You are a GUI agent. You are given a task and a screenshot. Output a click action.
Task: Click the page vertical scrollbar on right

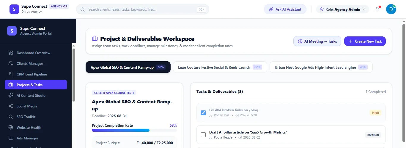[x=404, y=83]
